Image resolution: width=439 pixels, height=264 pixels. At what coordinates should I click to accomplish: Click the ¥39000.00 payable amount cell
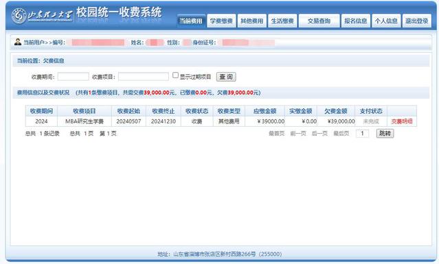click(x=265, y=121)
